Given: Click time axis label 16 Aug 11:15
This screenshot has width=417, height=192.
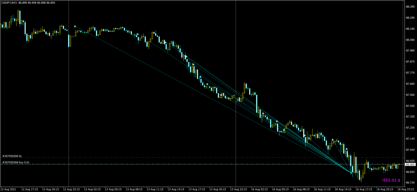Looking at the screenshot, I should 322,189.
